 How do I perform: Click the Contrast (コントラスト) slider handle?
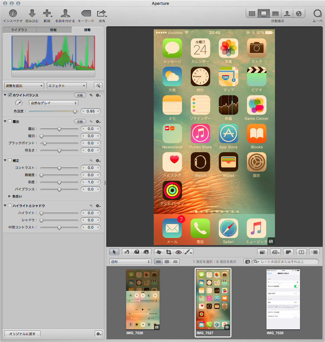[x=59, y=168]
